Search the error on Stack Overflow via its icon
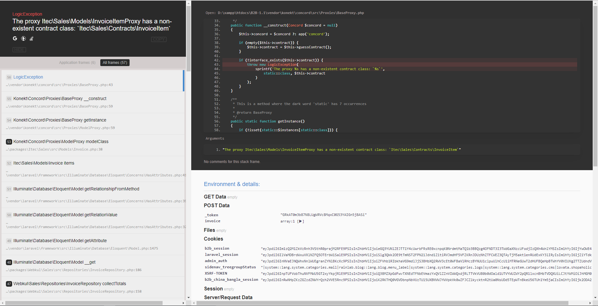598x306 pixels. click(x=31, y=38)
